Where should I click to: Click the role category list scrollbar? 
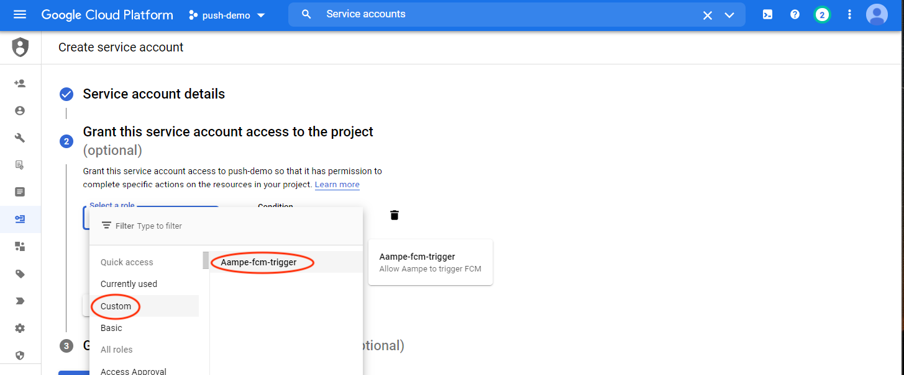tap(206, 260)
